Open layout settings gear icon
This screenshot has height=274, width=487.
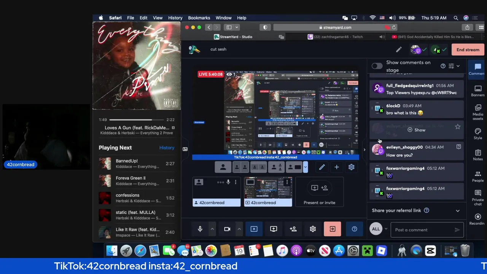point(351,167)
